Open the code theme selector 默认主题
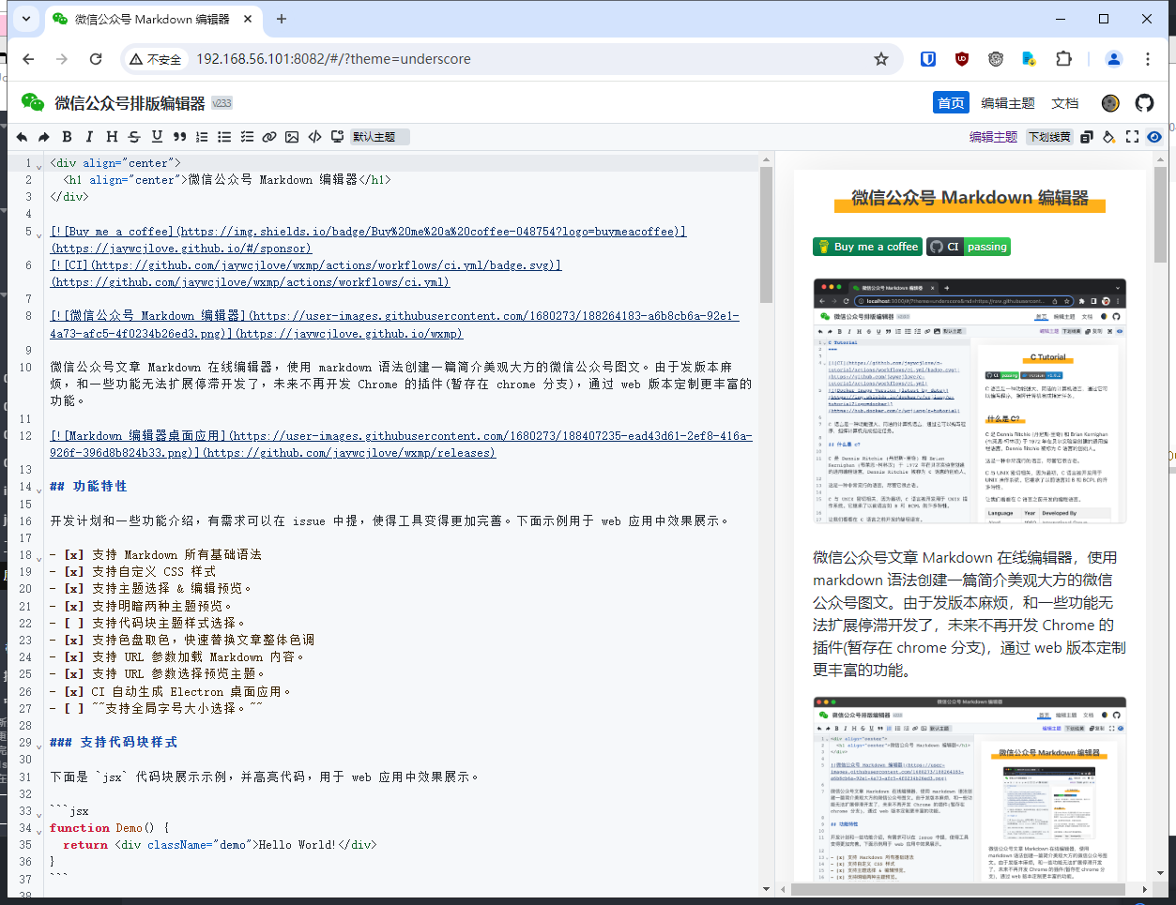1176x905 pixels. coord(380,137)
